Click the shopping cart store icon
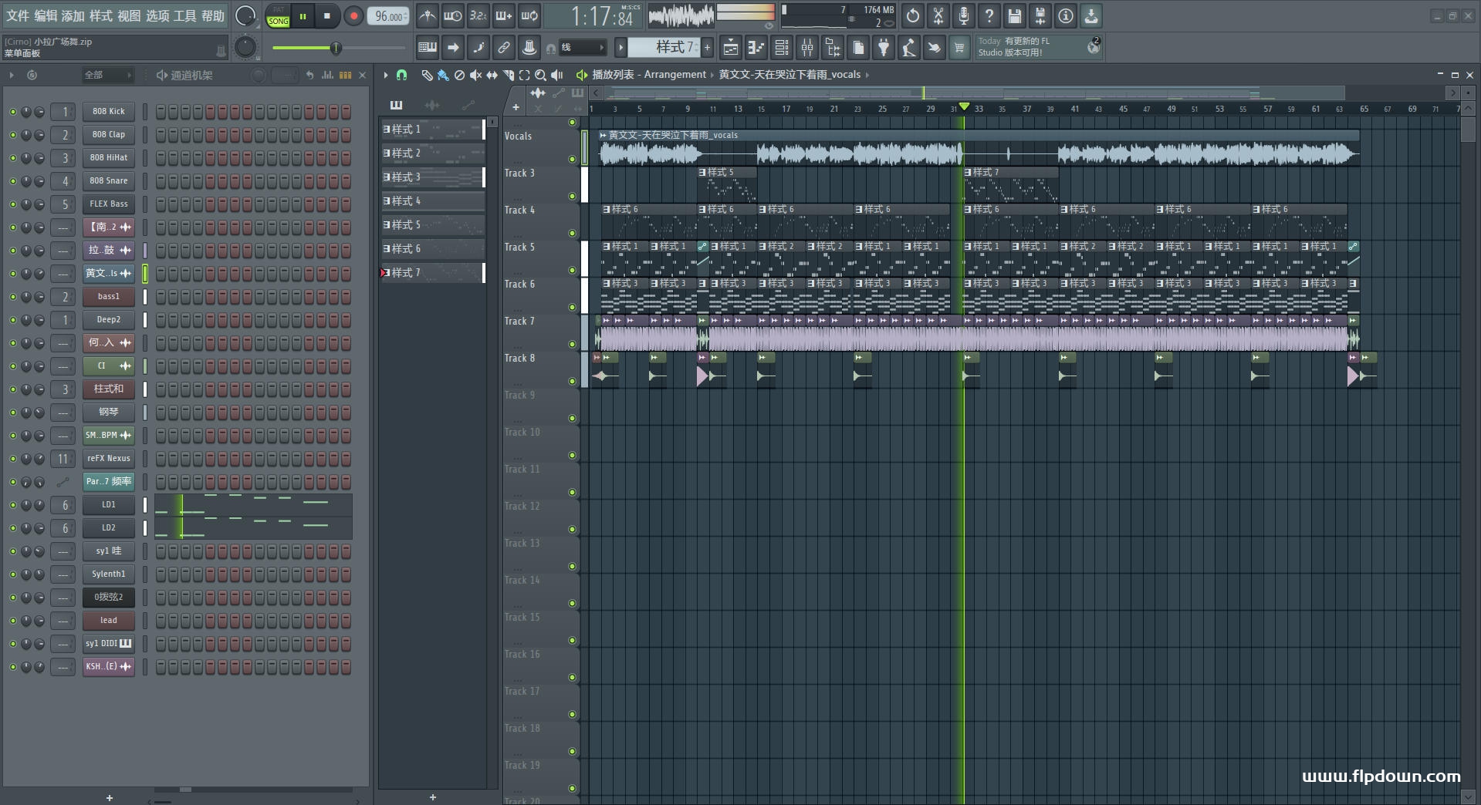 click(x=959, y=48)
